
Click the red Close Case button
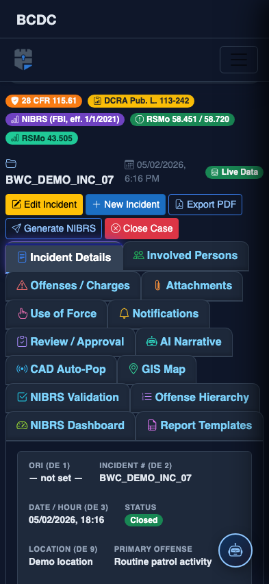[142, 228]
